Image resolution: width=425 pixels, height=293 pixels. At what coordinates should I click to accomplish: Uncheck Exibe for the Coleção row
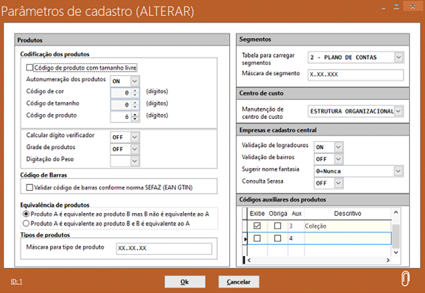pyautogui.click(x=256, y=226)
